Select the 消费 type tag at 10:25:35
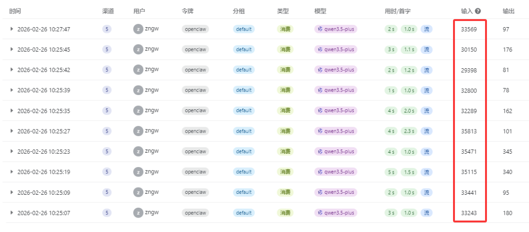The image size is (529, 232). pyautogui.click(x=286, y=111)
